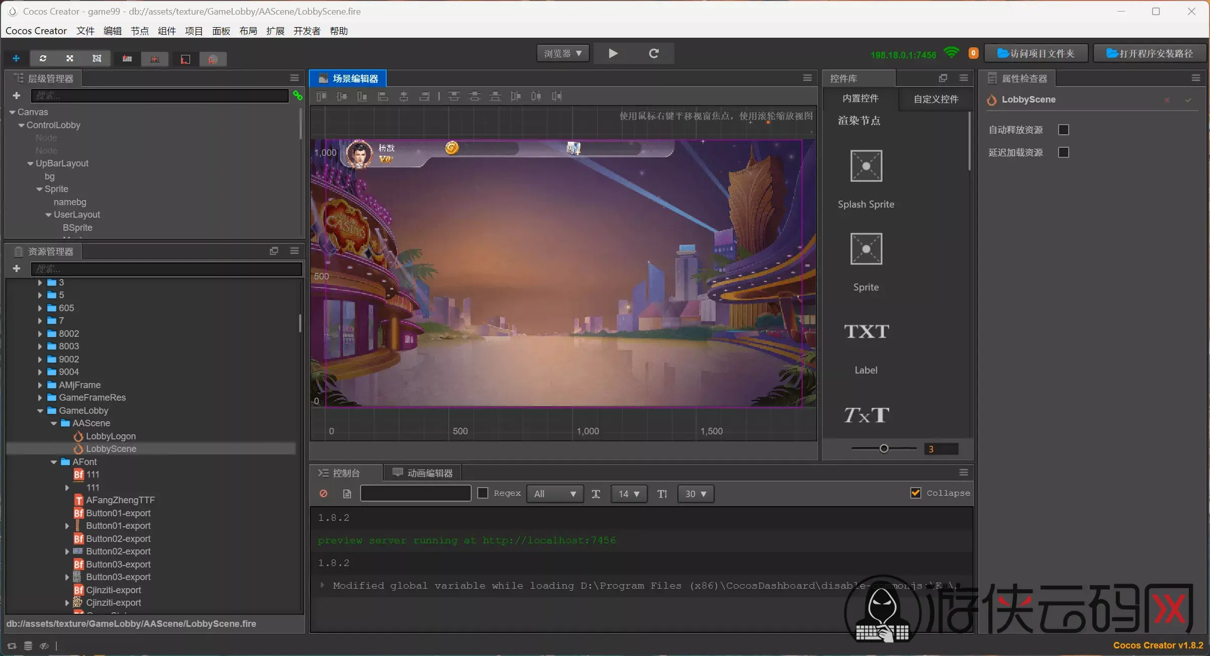Click the Label TXT control icon
The width and height of the screenshot is (1210, 656).
pos(866,331)
